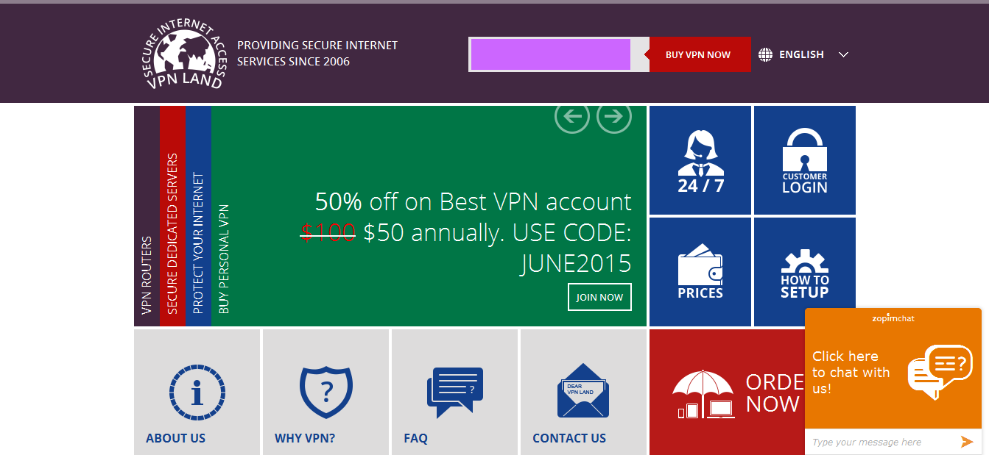Viewport: 989px width, 455px height.
Task: Open Customer Login padlock tile
Action: tap(805, 160)
